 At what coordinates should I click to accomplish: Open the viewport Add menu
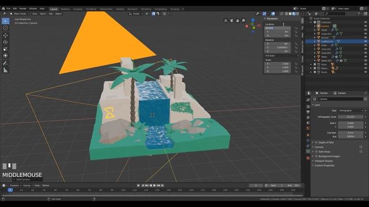click(51, 14)
